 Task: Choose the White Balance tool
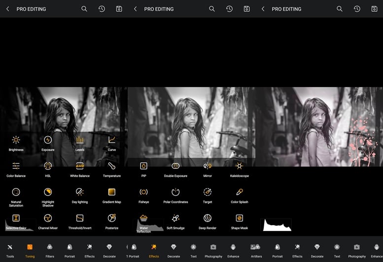[79, 167]
